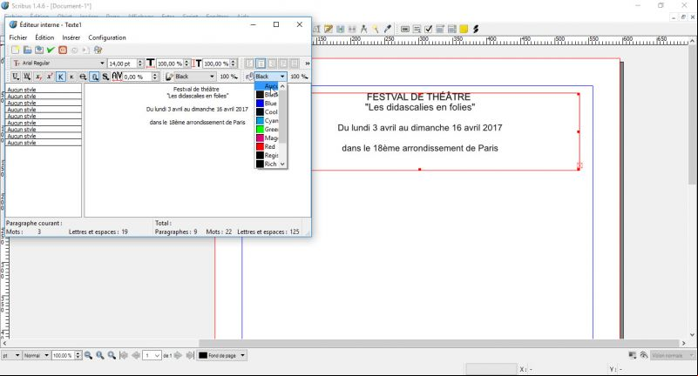Click the font size stepper arrows
The height and width of the screenshot is (376, 698).
[x=140, y=64]
